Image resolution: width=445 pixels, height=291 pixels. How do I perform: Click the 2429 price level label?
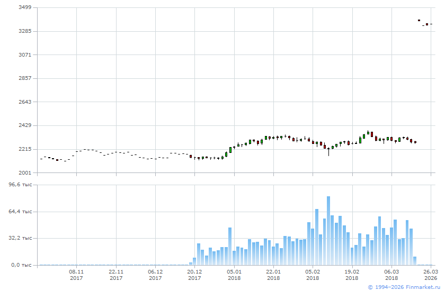pyautogui.click(x=24, y=125)
